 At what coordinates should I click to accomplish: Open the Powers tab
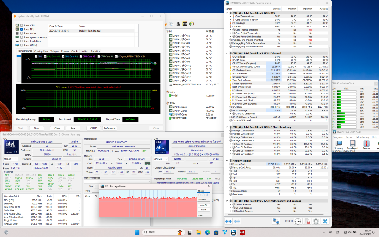point(65,51)
